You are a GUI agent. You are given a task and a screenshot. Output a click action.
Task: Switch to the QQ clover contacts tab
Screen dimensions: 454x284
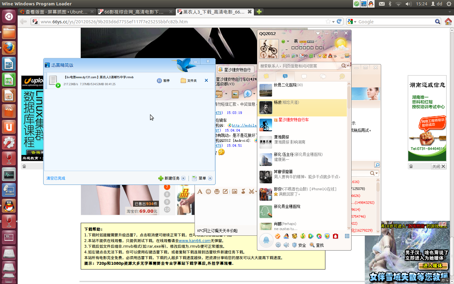click(x=266, y=76)
